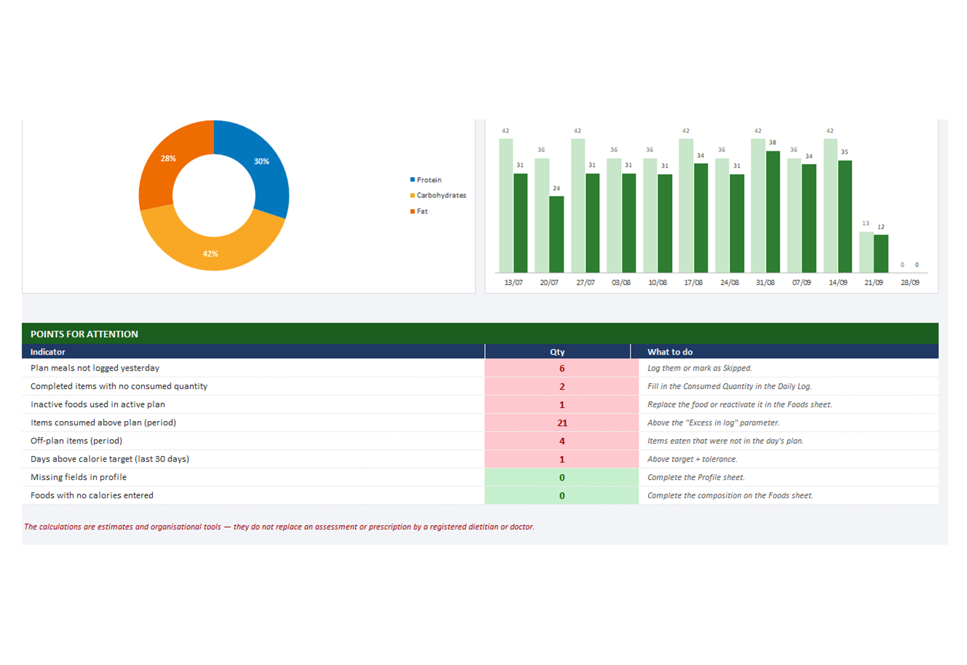Click the Qty value 2

click(x=561, y=387)
